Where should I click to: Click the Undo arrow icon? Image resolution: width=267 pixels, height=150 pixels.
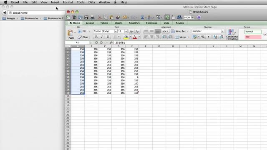pyautogui.click(x=125, y=17)
